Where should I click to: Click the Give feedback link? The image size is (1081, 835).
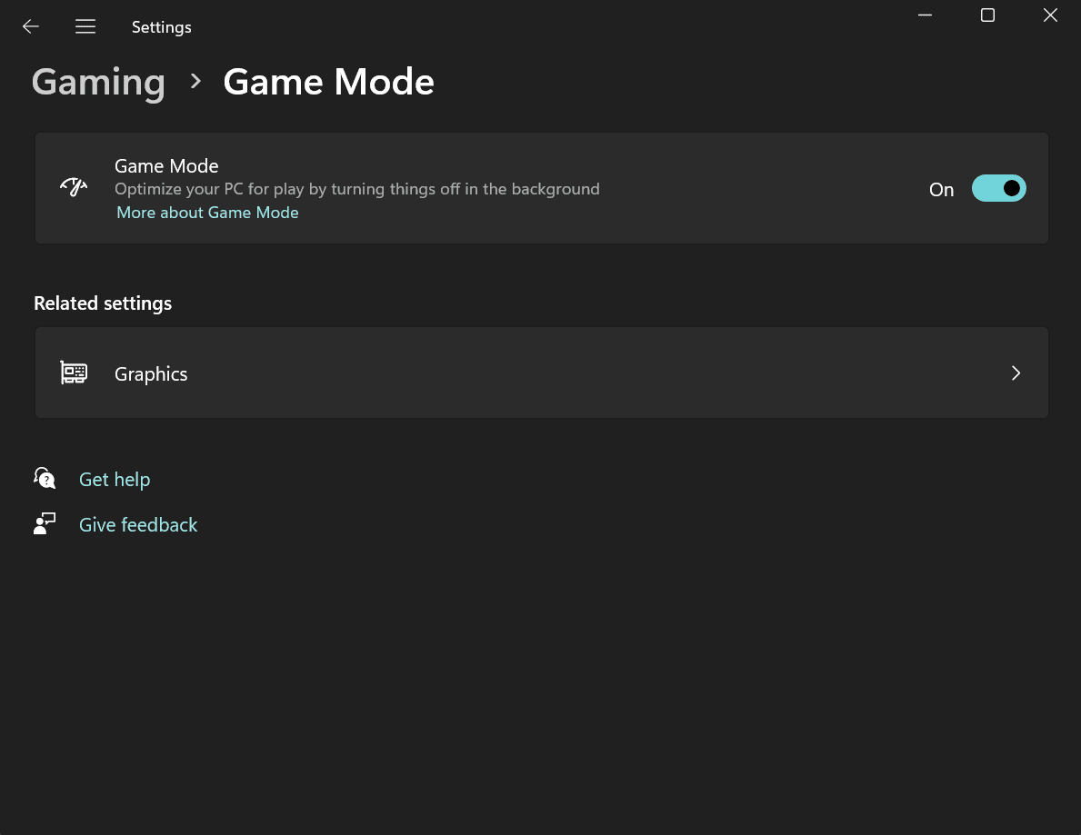138,524
